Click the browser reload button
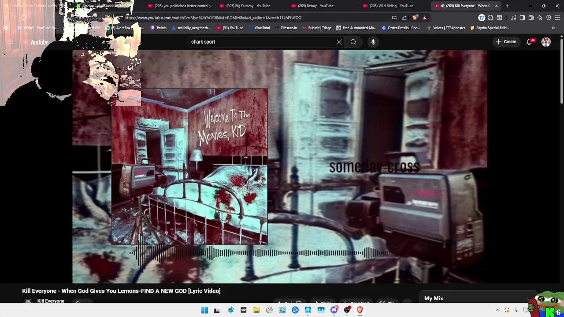This screenshot has width=564, height=317. coord(24,18)
